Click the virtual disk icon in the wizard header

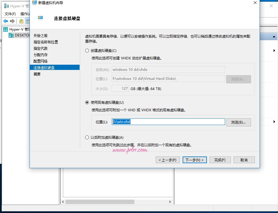(40, 17)
